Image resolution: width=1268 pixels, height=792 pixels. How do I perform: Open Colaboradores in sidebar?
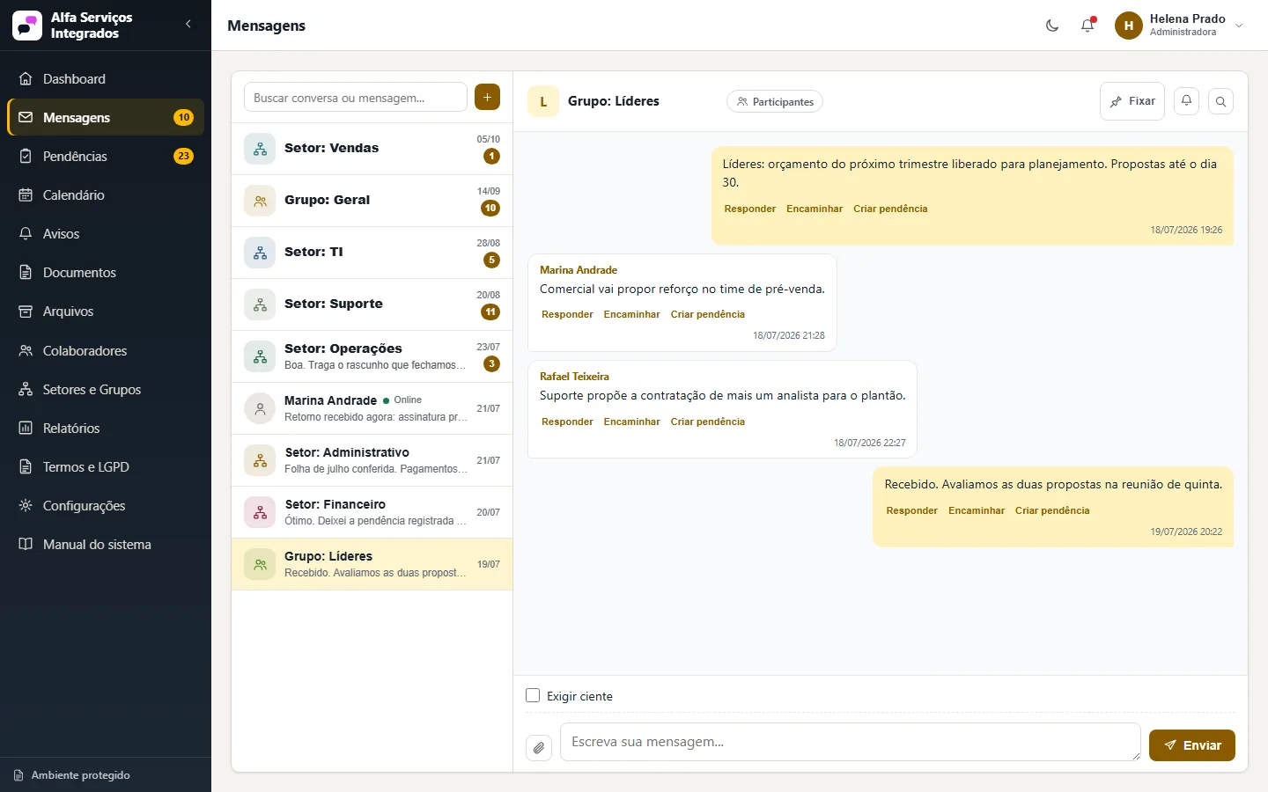click(106, 350)
